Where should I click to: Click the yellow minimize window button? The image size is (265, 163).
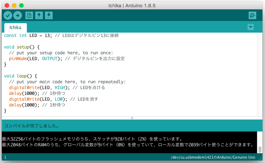(x=14, y=5)
